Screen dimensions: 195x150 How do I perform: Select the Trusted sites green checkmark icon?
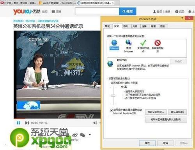click(143, 43)
